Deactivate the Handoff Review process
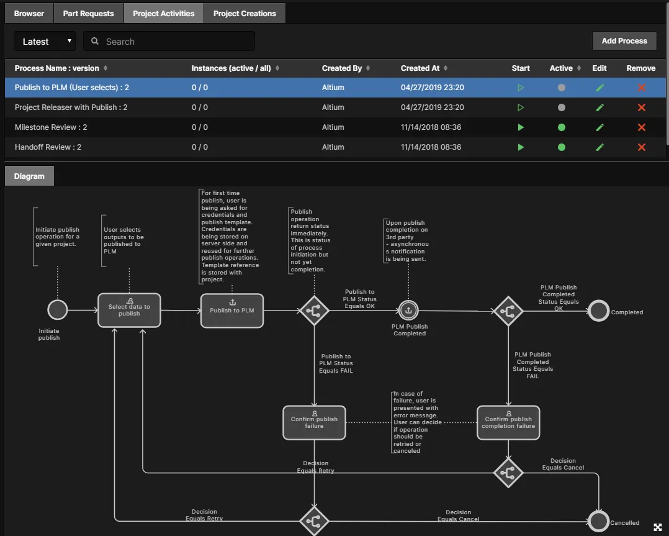669x536 pixels. pyautogui.click(x=562, y=147)
